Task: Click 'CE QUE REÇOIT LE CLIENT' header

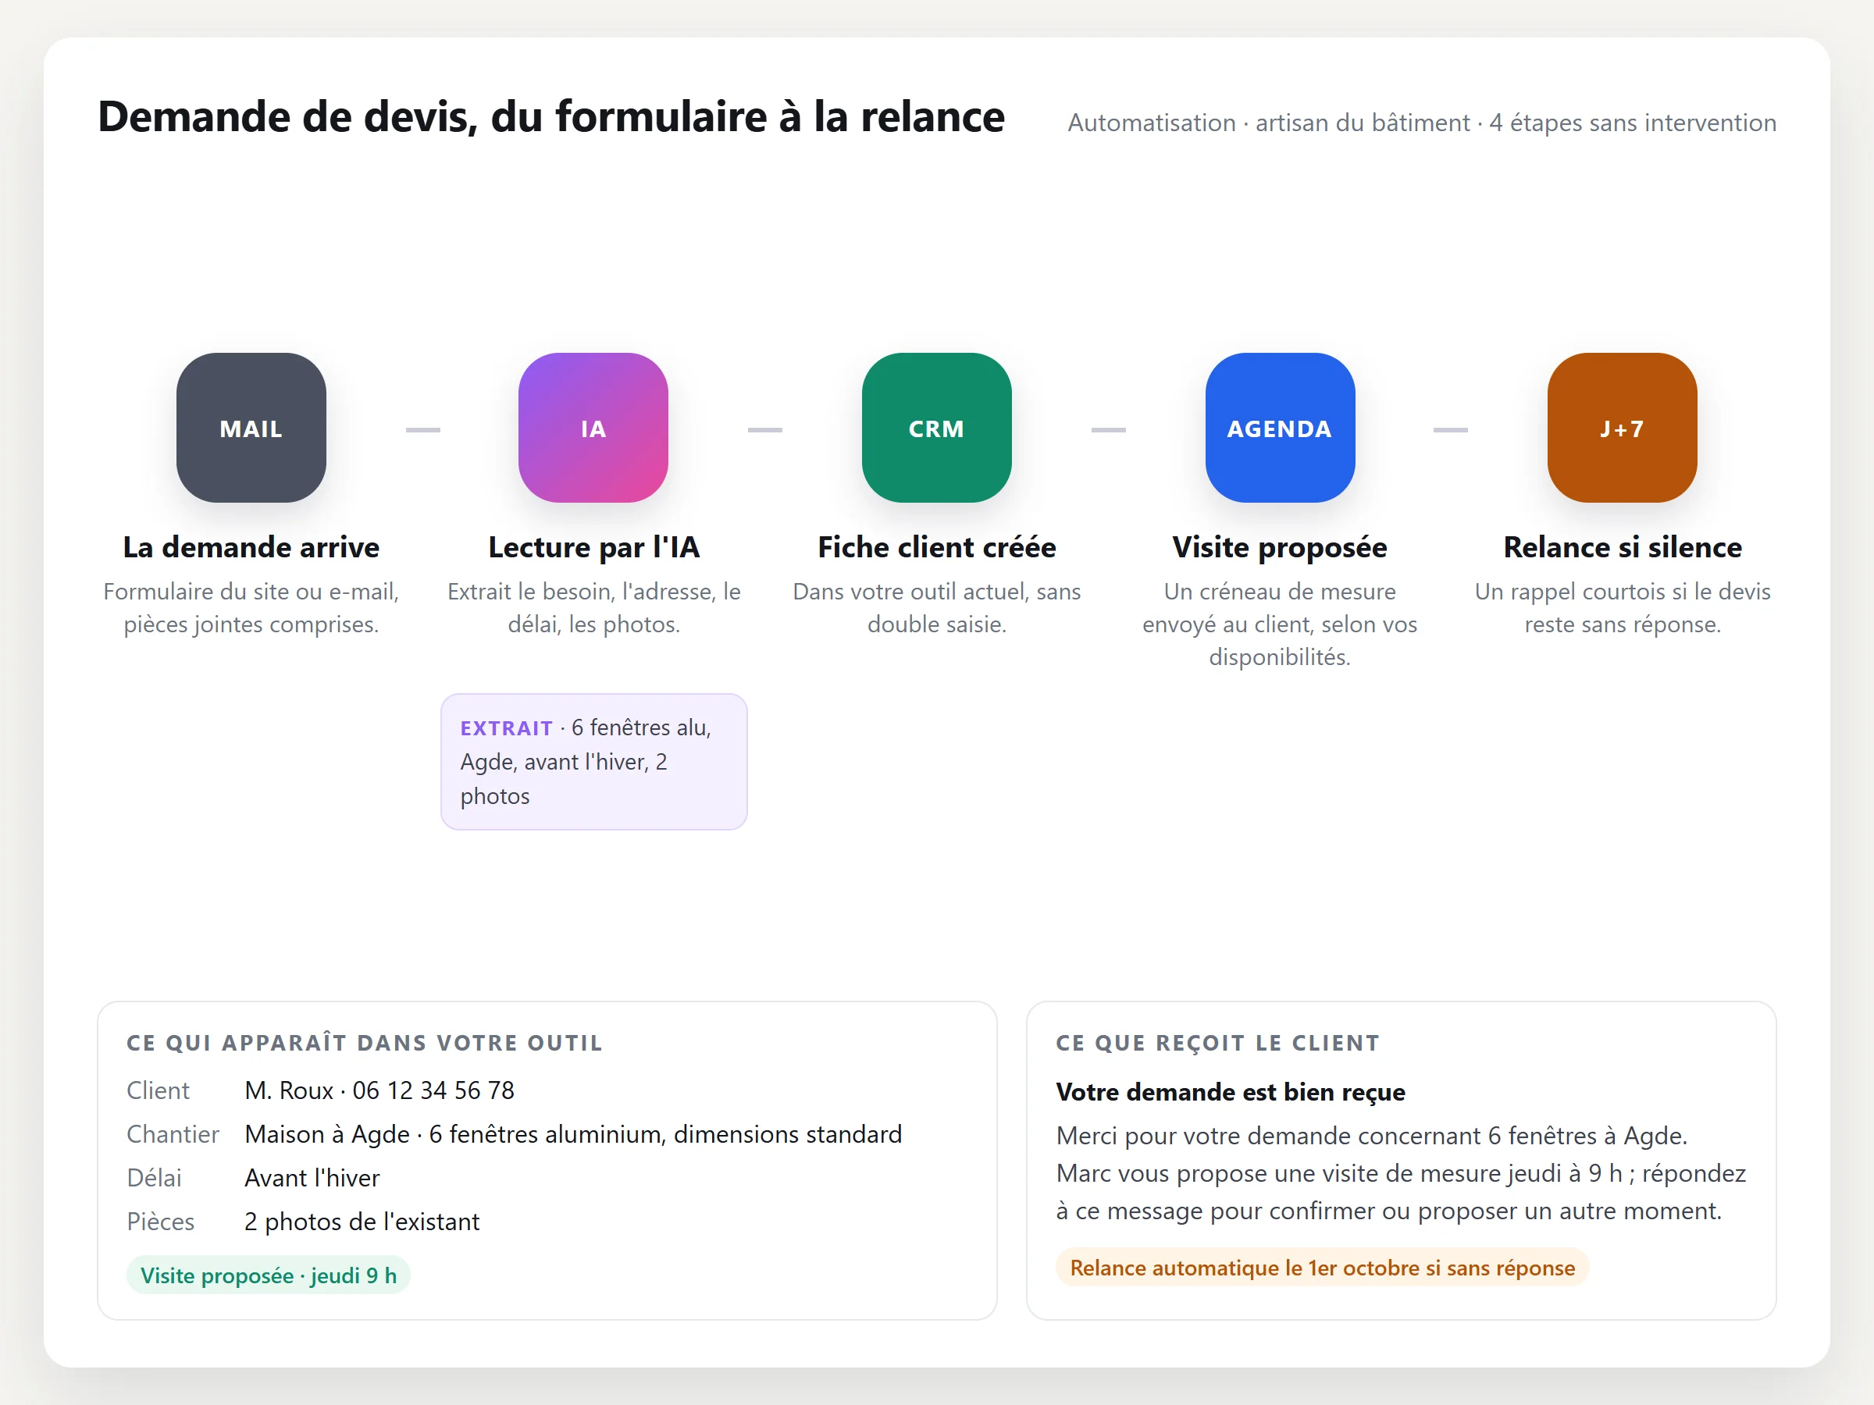Action: tap(1217, 1043)
